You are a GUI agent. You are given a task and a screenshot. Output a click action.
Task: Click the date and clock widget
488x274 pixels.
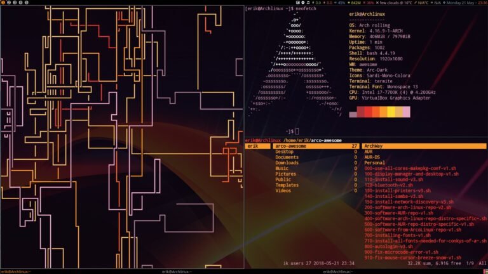tap(463, 3)
